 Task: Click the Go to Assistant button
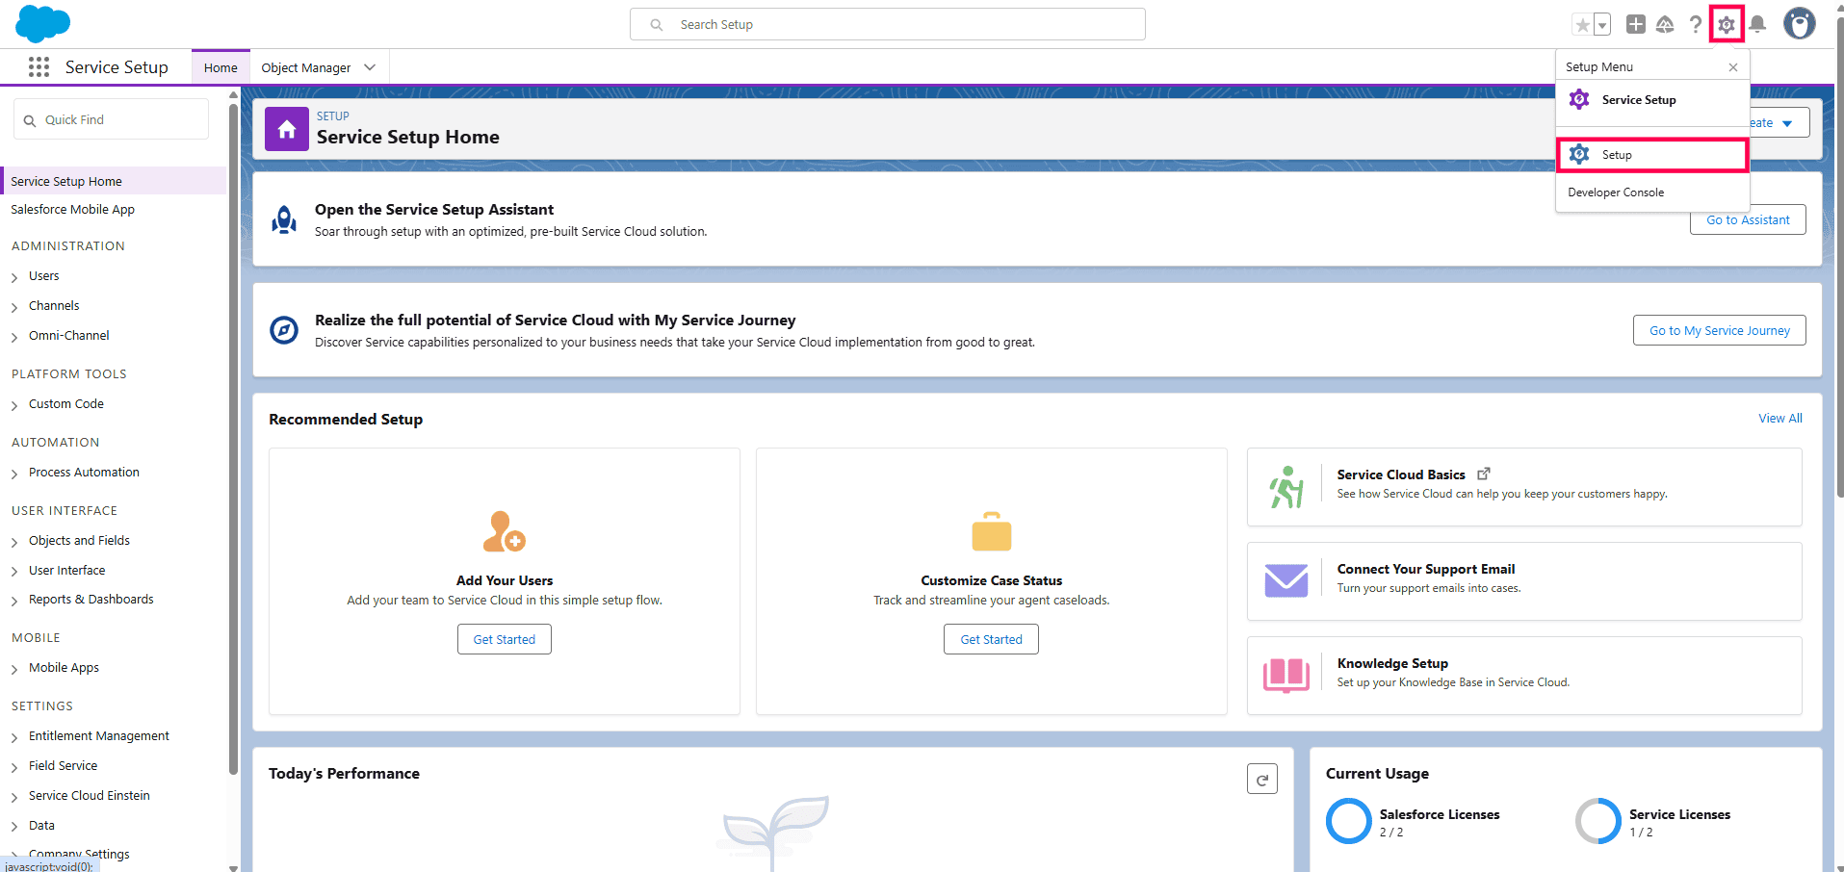[1747, 219]
